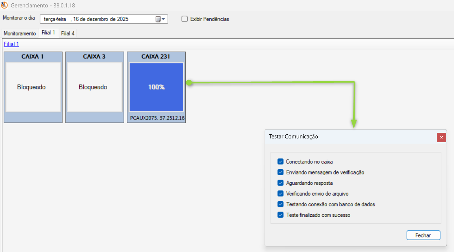The width and height of the screenshot is (454, 252).
Task: Click the Gerenciamento app logo icon
Action: tap(4, 6)
